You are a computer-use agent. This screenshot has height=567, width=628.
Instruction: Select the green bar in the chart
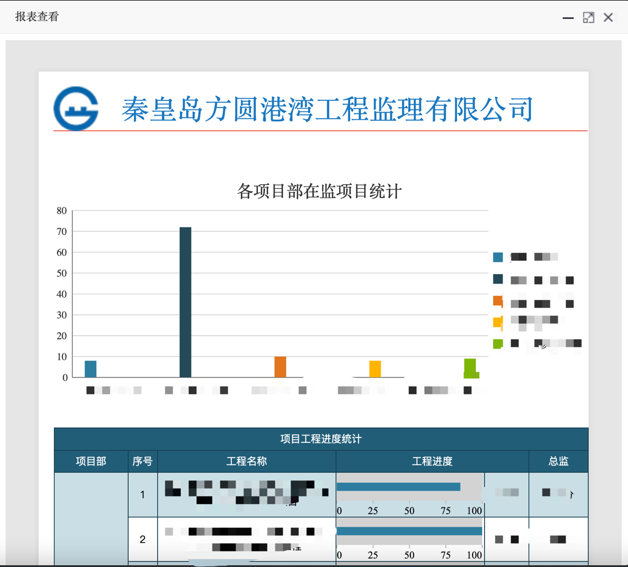pos(470,368)
